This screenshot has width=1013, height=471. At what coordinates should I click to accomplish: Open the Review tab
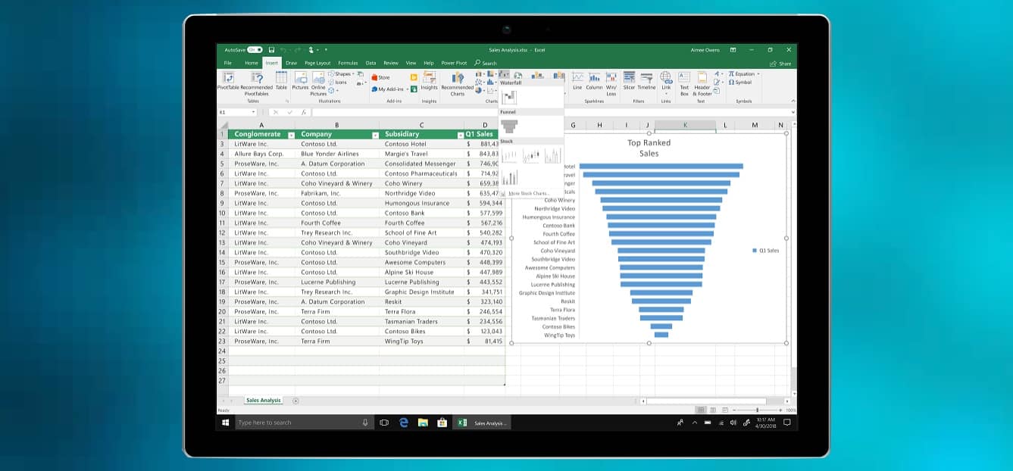coord(391,63)
